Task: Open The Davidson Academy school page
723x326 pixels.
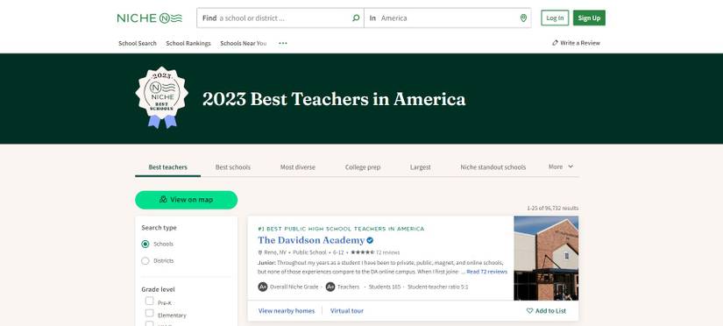Action: (311, 240)
